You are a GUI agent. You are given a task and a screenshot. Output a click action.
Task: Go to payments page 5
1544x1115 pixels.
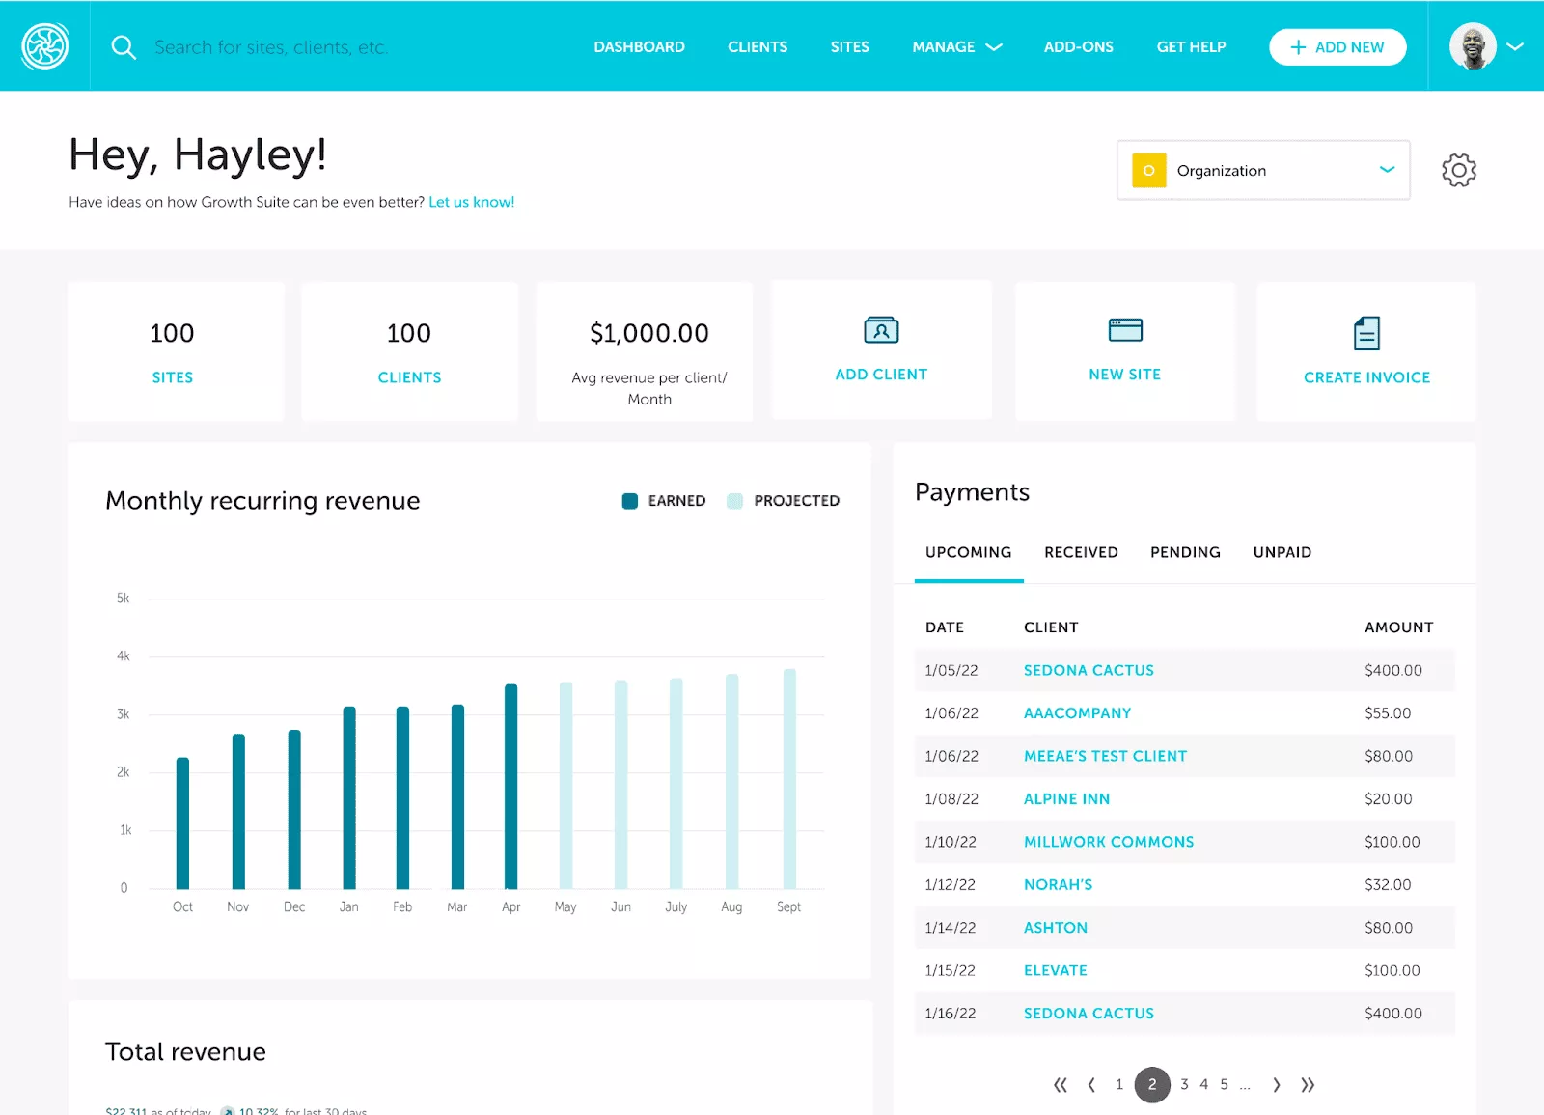click(1224, 1085)
